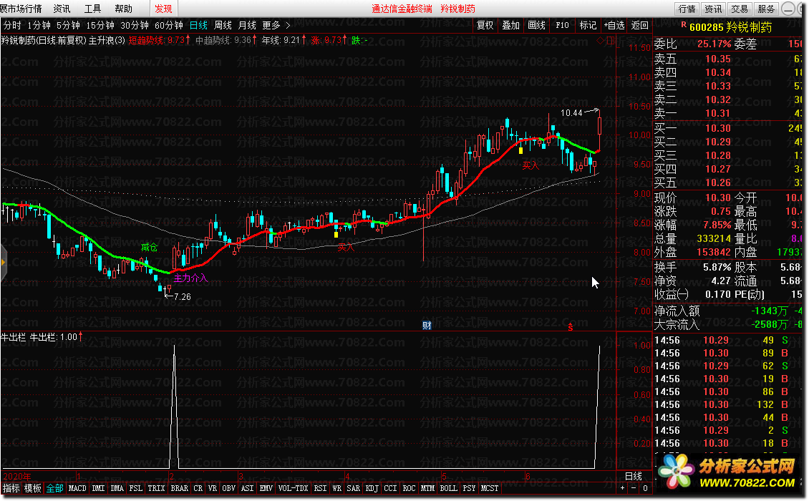Switch indicator to VR
The height and width of the screenshot is (501, 809).
[213, 488]
